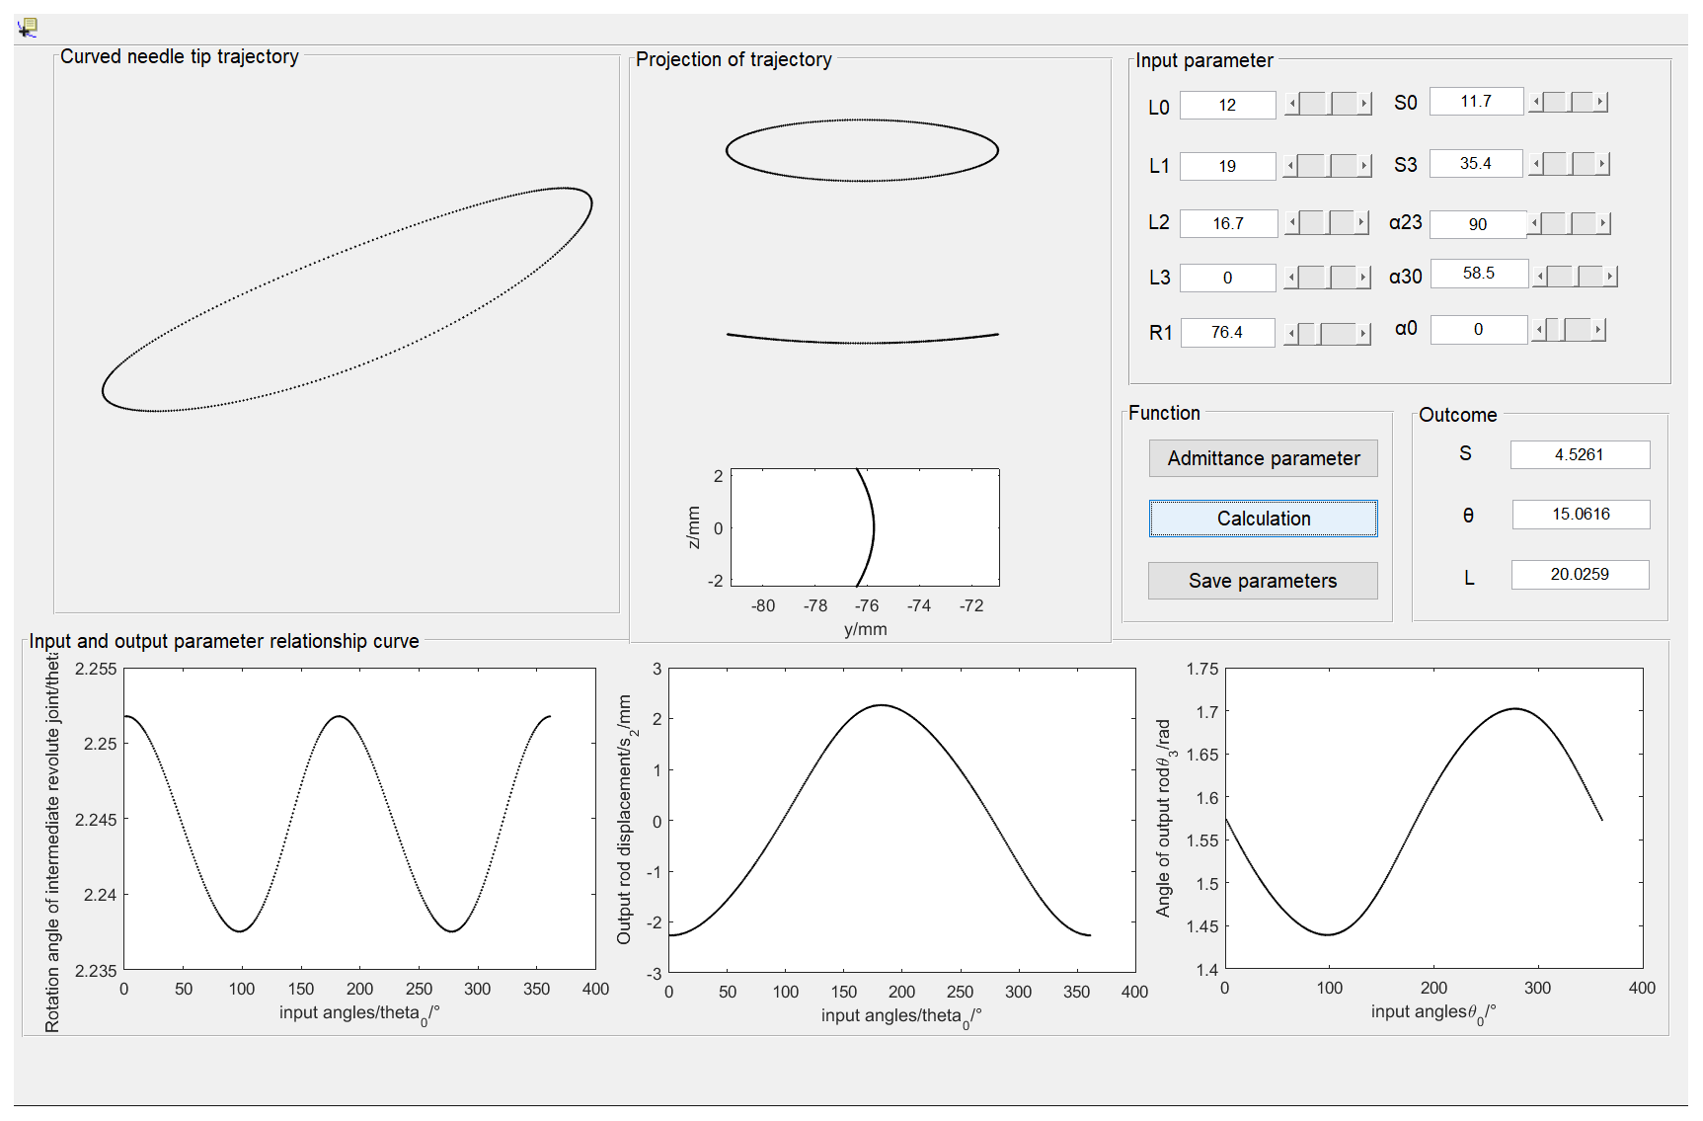
Task: Click the Outcome θ field showing 15.0616
Action: click(1580, 515)
